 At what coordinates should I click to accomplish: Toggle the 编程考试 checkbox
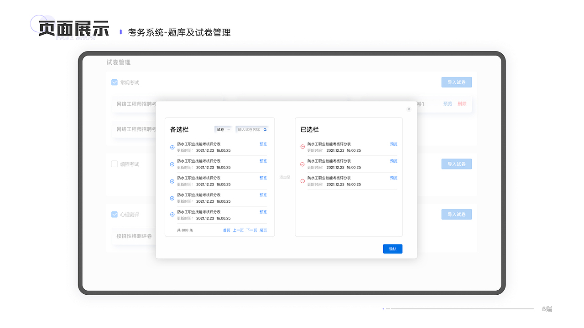point(115,164)
